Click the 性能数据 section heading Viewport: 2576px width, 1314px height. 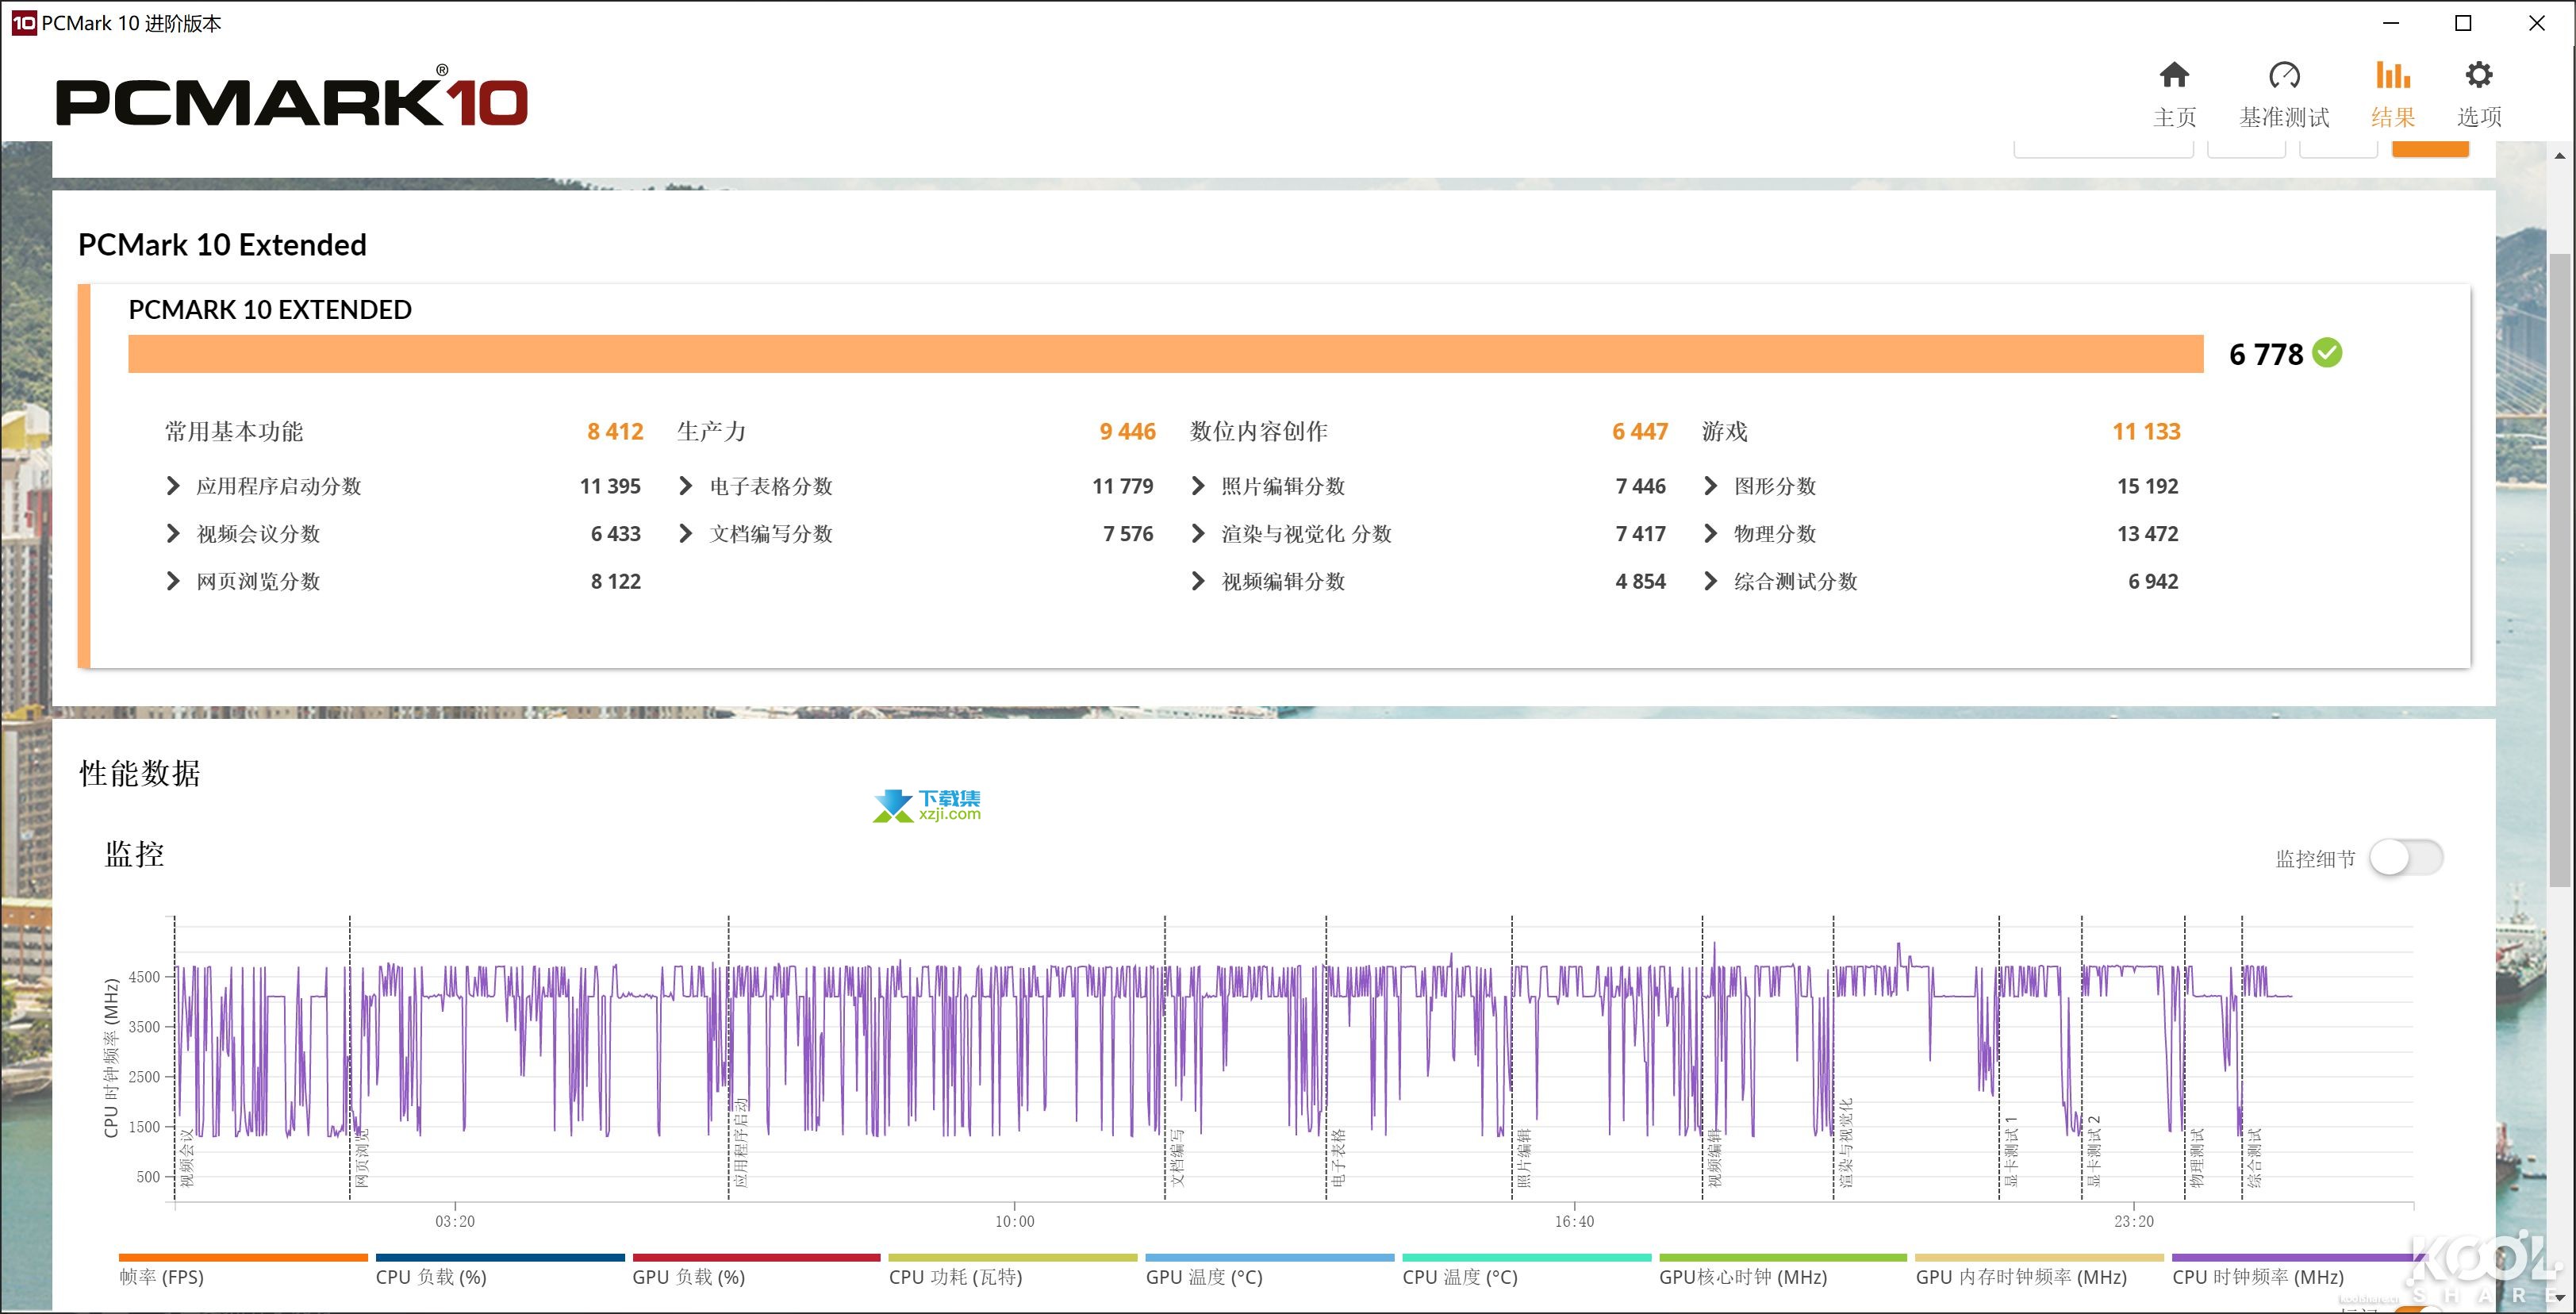140,773
